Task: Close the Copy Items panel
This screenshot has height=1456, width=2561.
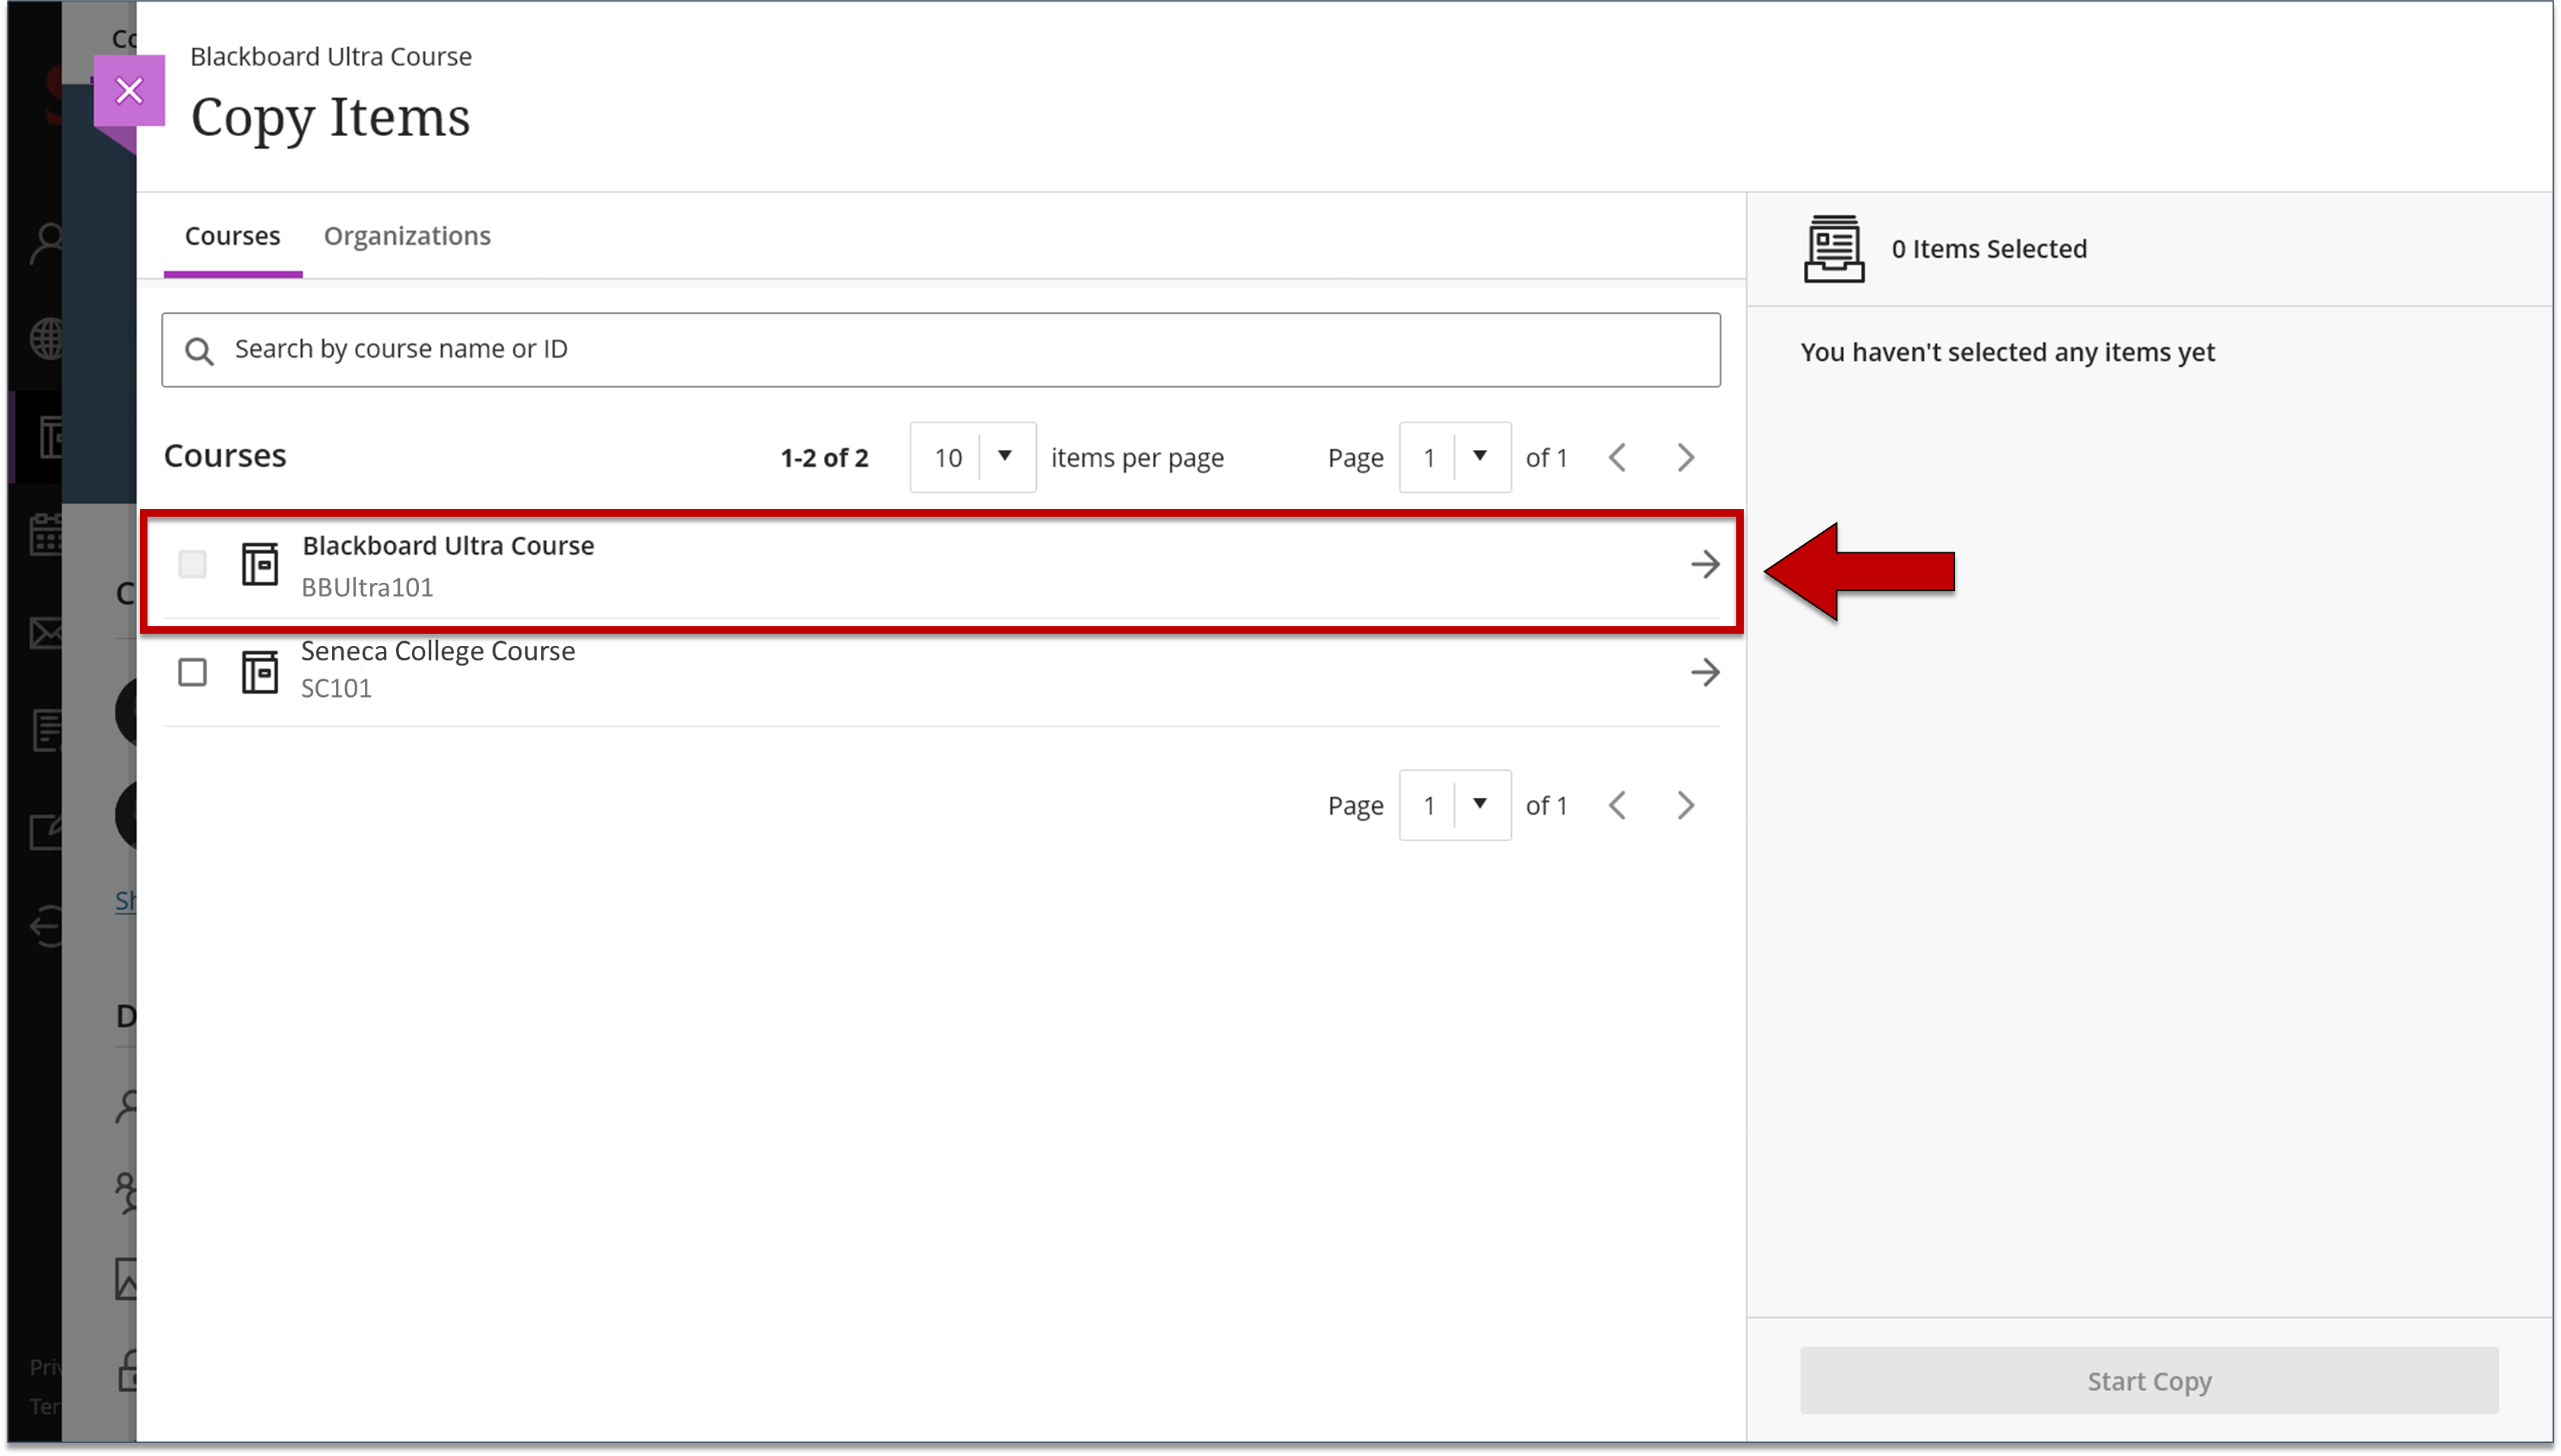Action: coord(129,91)
